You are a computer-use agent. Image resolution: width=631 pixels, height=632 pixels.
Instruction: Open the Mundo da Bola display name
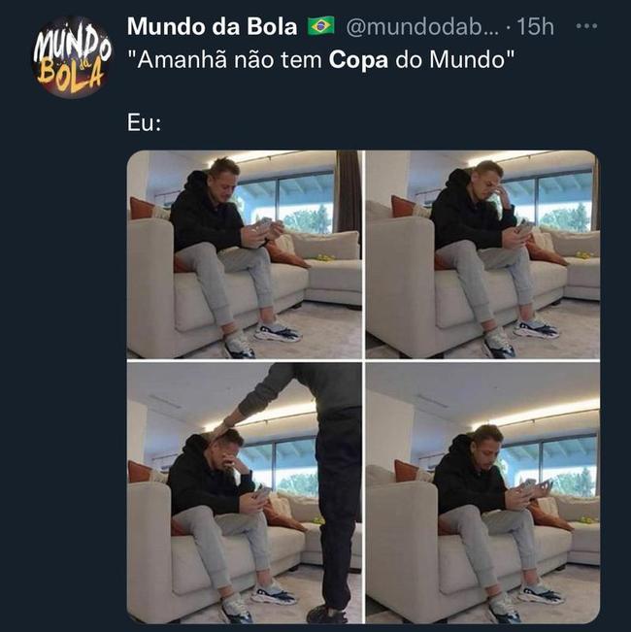(x=212, y=26)
